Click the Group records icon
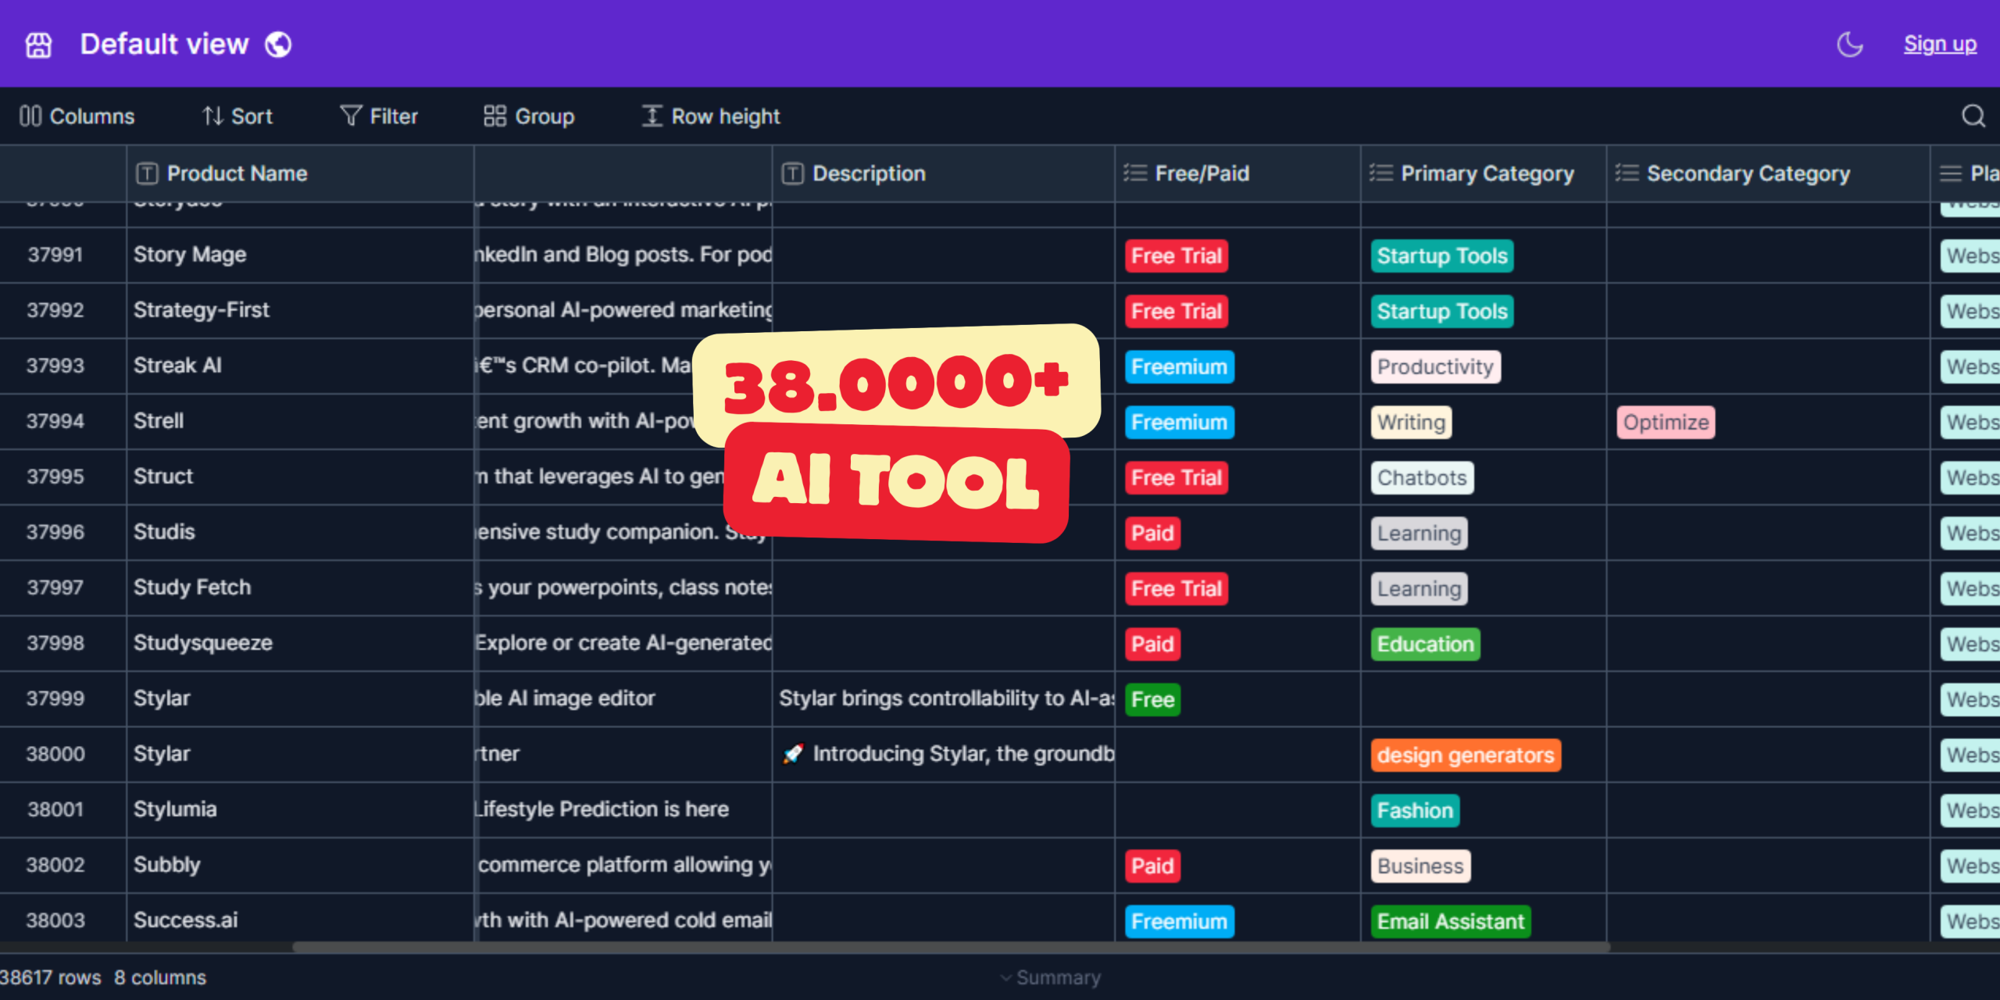Image resolution: width=2000 pixels, height=1000 pixels. [x=494, y=116]
